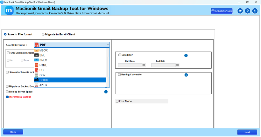Image resolution: width=261 pixels, height=137 pixels.
Task: Click the EMLX blue envelope icon
Action: [x=37, y=60]
